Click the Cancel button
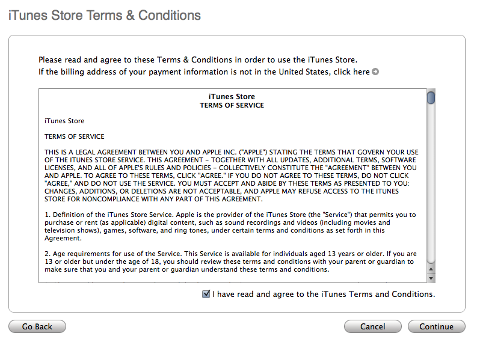This screenshot has width=477, height=342. pos(372,326)
